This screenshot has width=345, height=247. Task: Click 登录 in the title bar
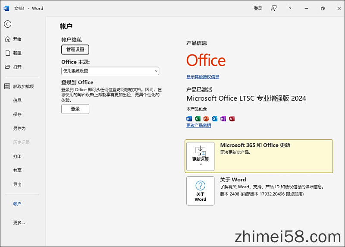(258, 8)
